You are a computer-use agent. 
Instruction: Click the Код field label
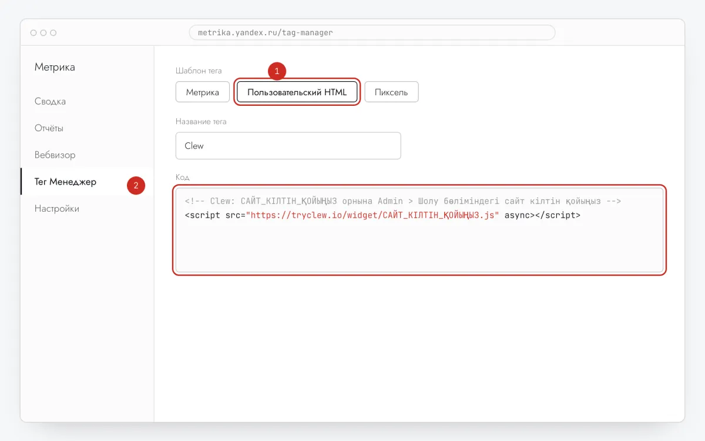[182, 177]
